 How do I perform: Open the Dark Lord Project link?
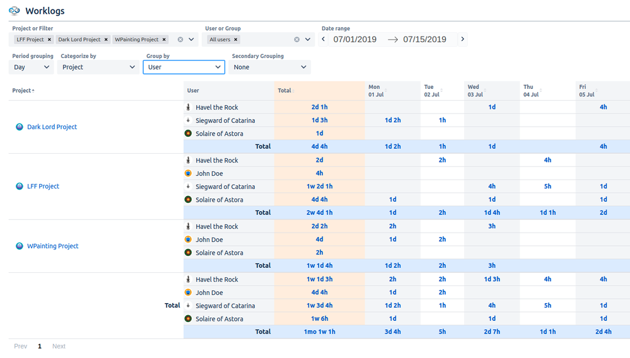(52, 127)
